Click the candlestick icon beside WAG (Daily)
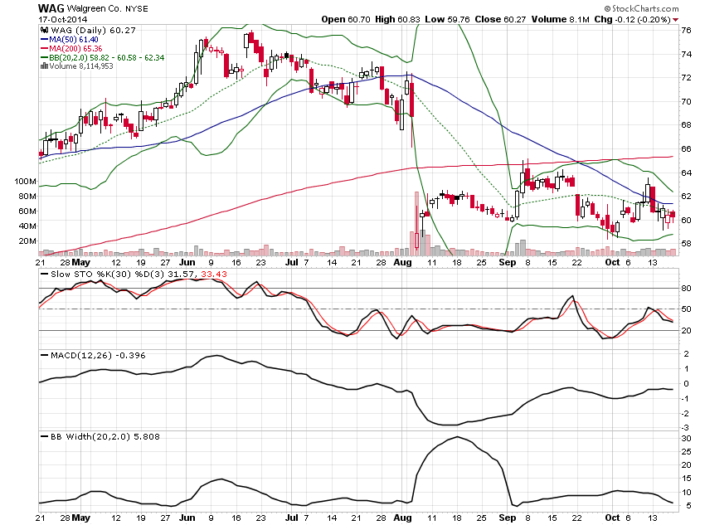 45,30
